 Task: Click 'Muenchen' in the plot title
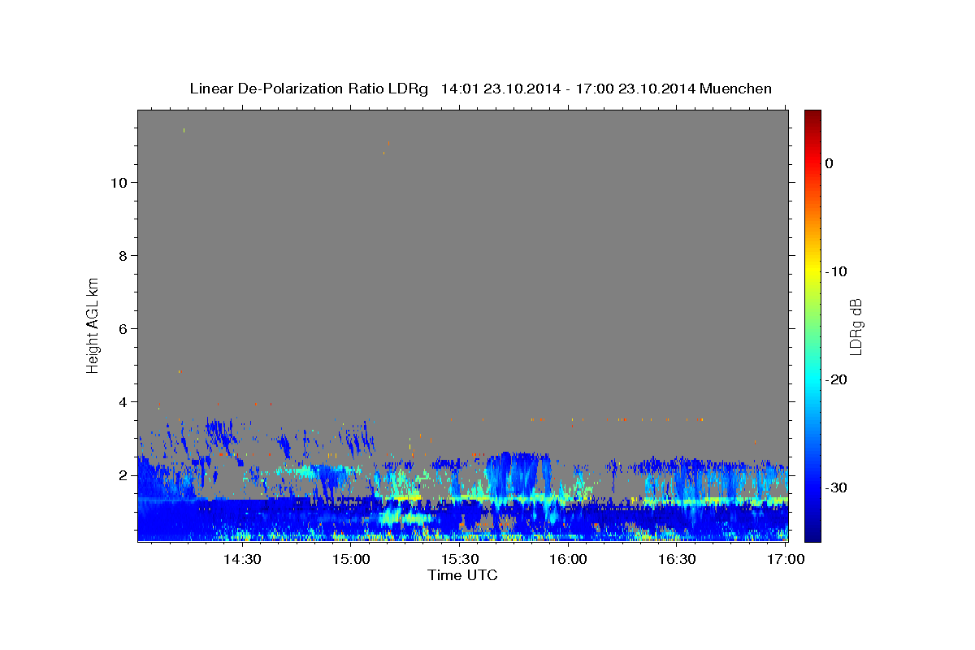pos(735,89)
